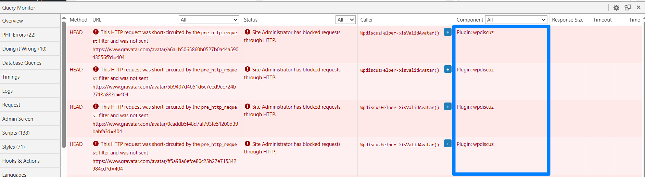
Task: Click error icon in third row URL cell
Action: (96, 106)
